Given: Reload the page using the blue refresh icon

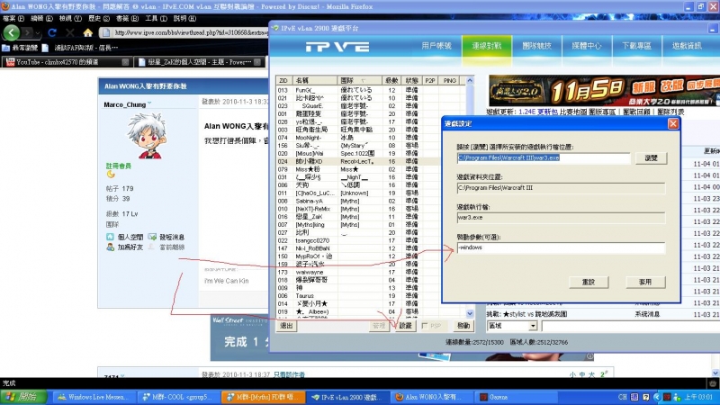Looking at the screenshot, I should click(x=52, y=32).
